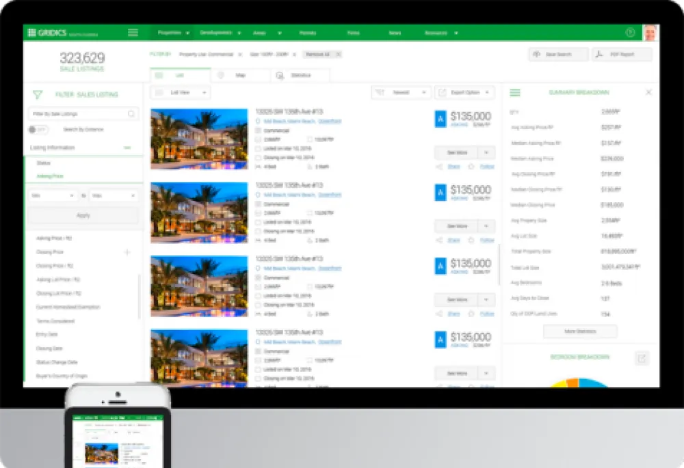
Task: Switch to the List tab
Action: pyautogui.click(x=180, y=75)
